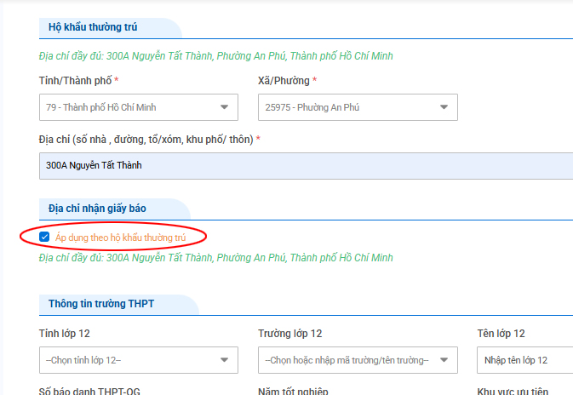Click the orange 'Áp dụng theo hộ khẩu thường trú' label

click(120, 236)
